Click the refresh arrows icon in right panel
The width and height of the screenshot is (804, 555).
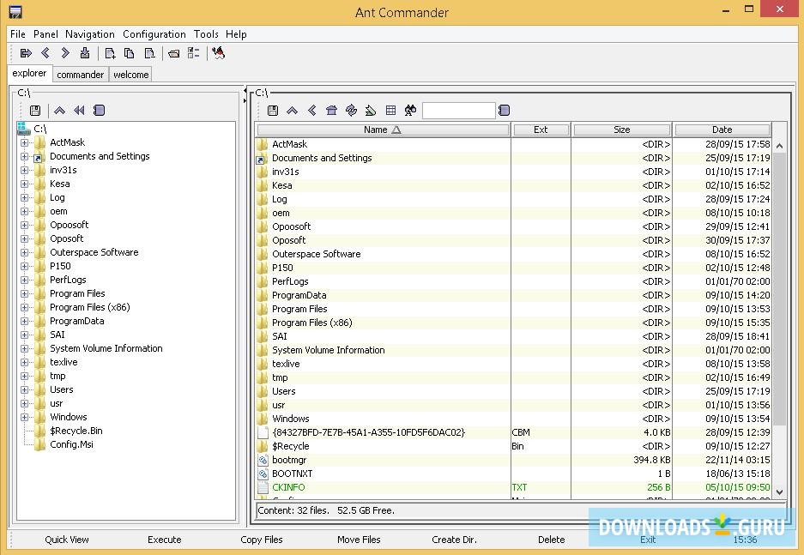click(351, 111)
